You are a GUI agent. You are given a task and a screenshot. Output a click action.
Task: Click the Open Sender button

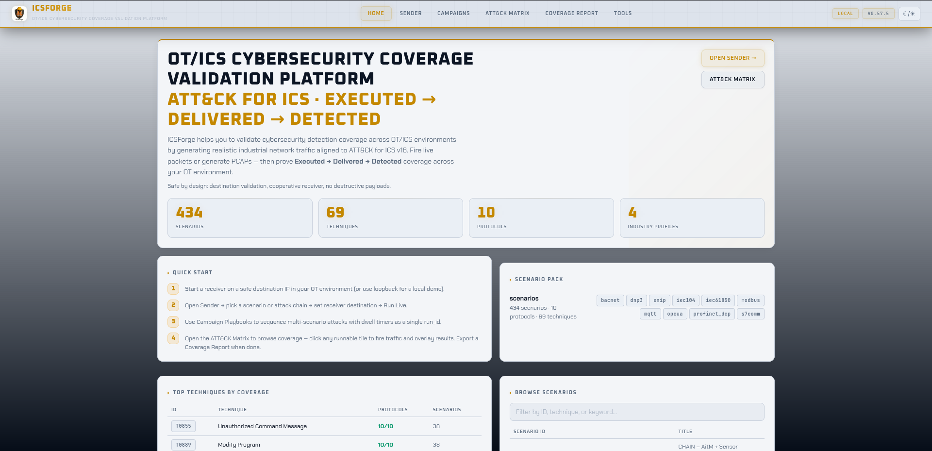(x=732, y=58)
